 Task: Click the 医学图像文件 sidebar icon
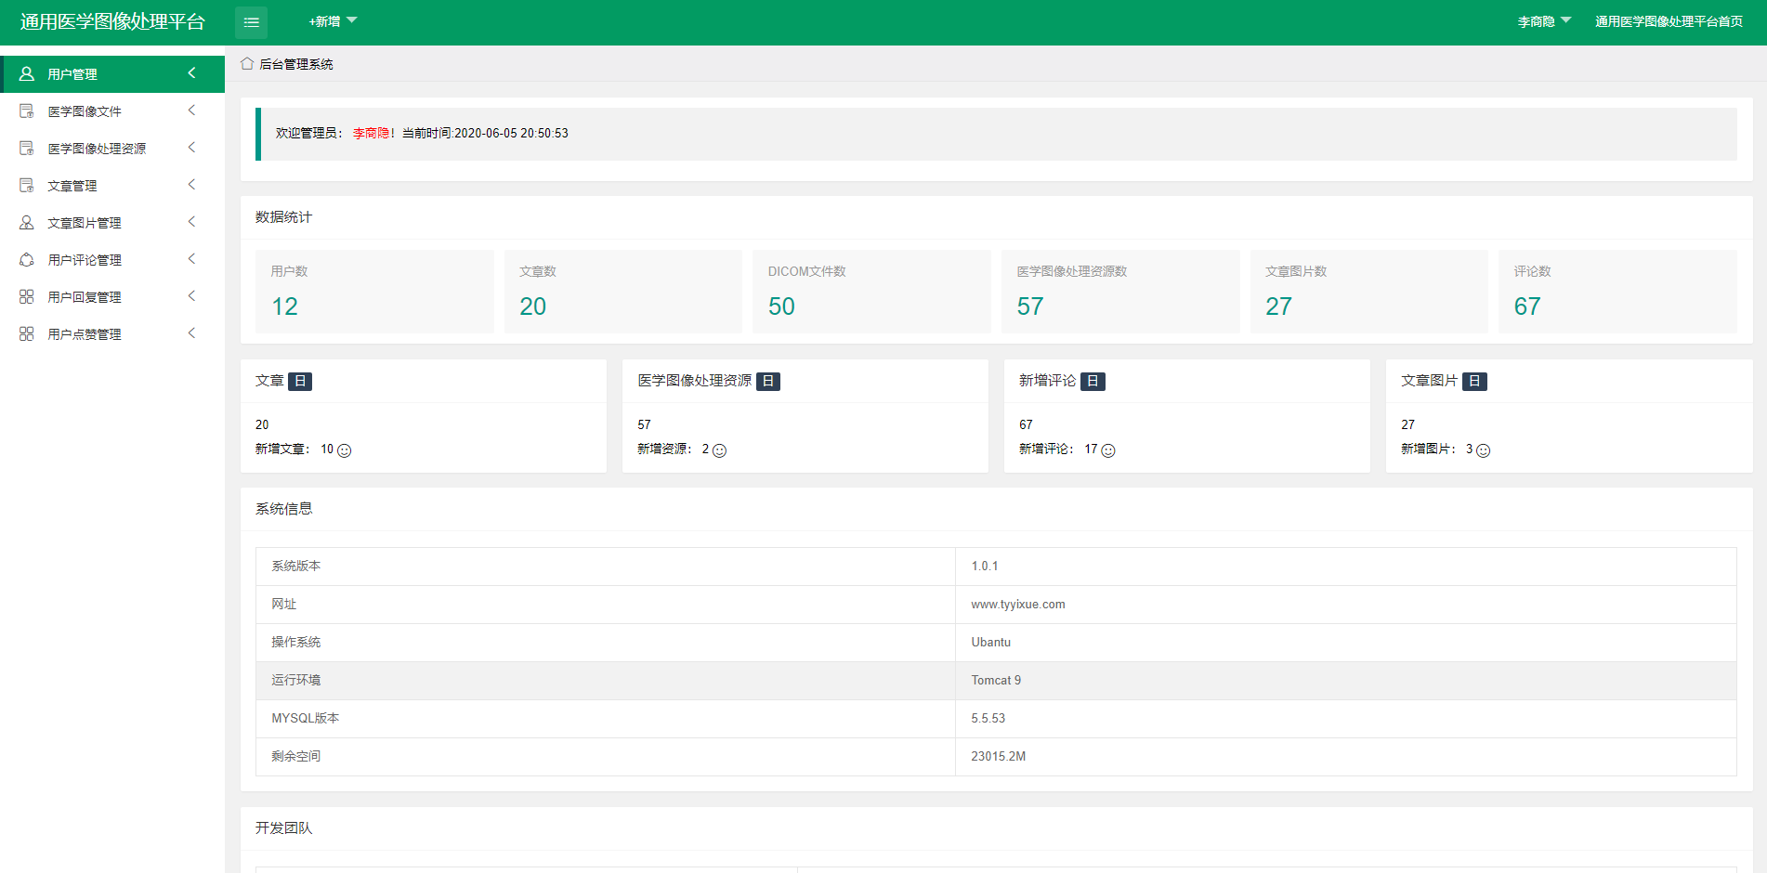[27, 111]
